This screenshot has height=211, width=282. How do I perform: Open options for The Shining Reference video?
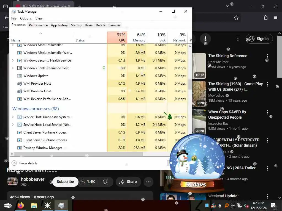pyautogui.click(x=267, y=56)
